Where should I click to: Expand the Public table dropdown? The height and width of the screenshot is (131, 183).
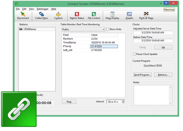pos(103,29)
